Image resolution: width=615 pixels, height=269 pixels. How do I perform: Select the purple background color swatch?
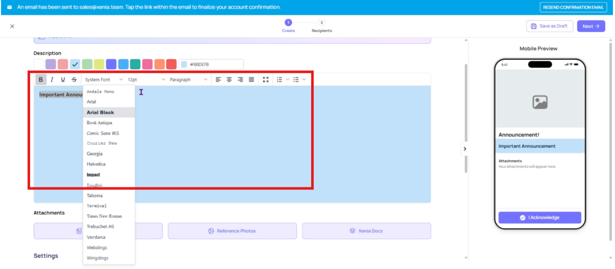pyautogui.click(x=51, y=64)
